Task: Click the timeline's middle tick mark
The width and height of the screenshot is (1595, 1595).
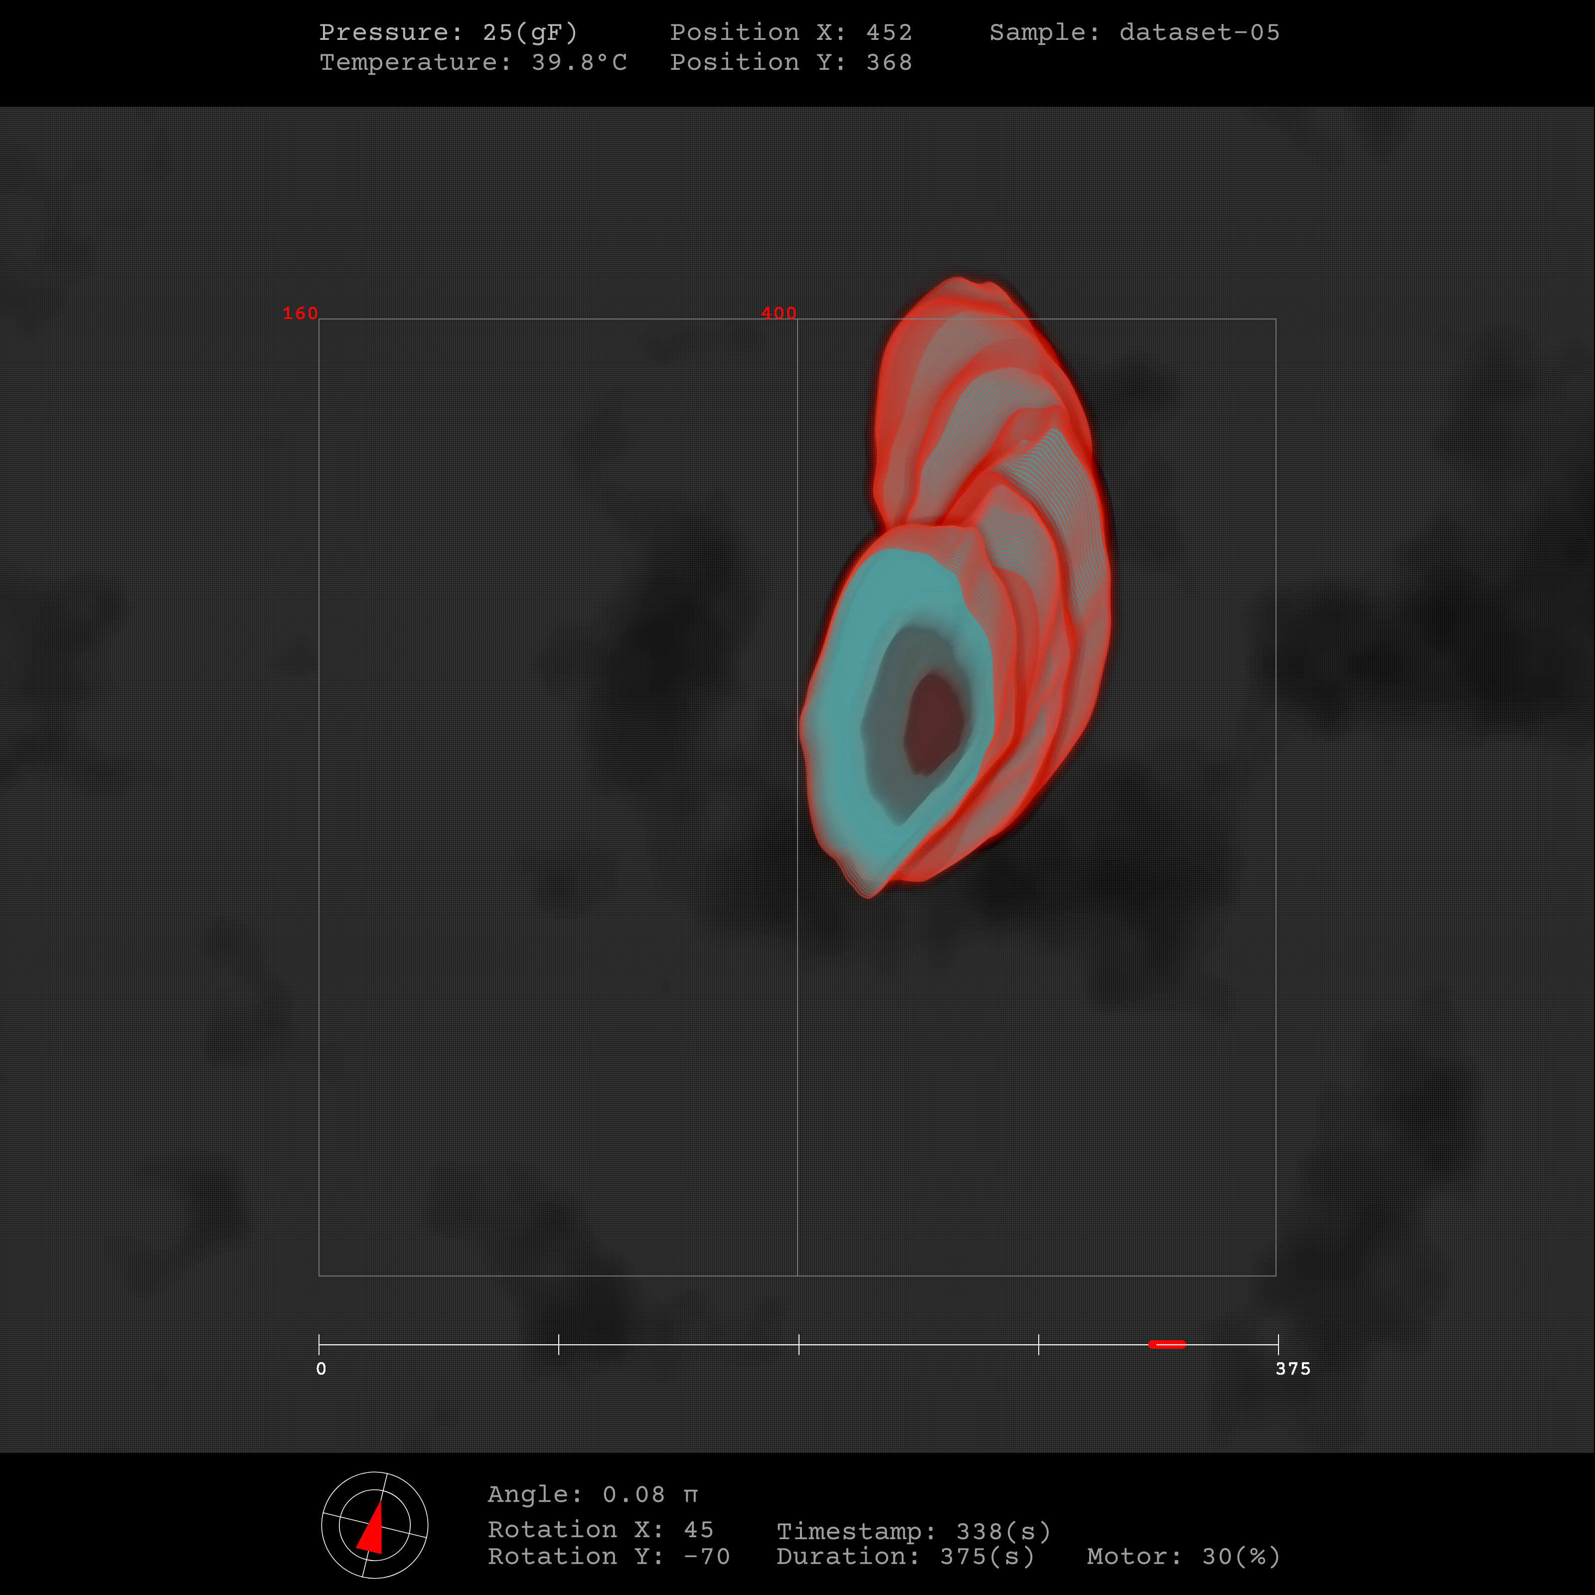Action: point(798,1344)
